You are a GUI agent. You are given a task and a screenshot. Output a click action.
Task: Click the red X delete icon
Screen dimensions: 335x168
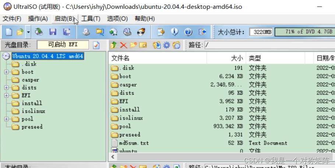[x=123, y=45]
